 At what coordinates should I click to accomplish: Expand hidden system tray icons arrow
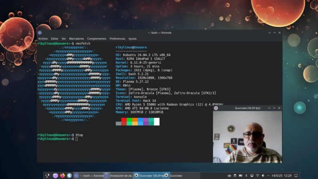coord(268,176)
